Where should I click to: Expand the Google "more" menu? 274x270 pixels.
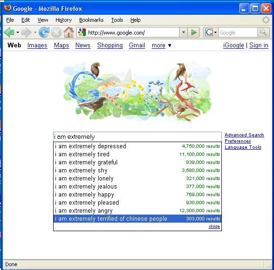click(x=161, y=45)
